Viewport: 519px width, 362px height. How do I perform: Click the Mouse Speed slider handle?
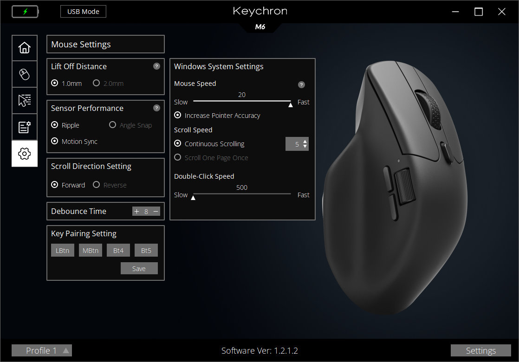click(291, 105)
